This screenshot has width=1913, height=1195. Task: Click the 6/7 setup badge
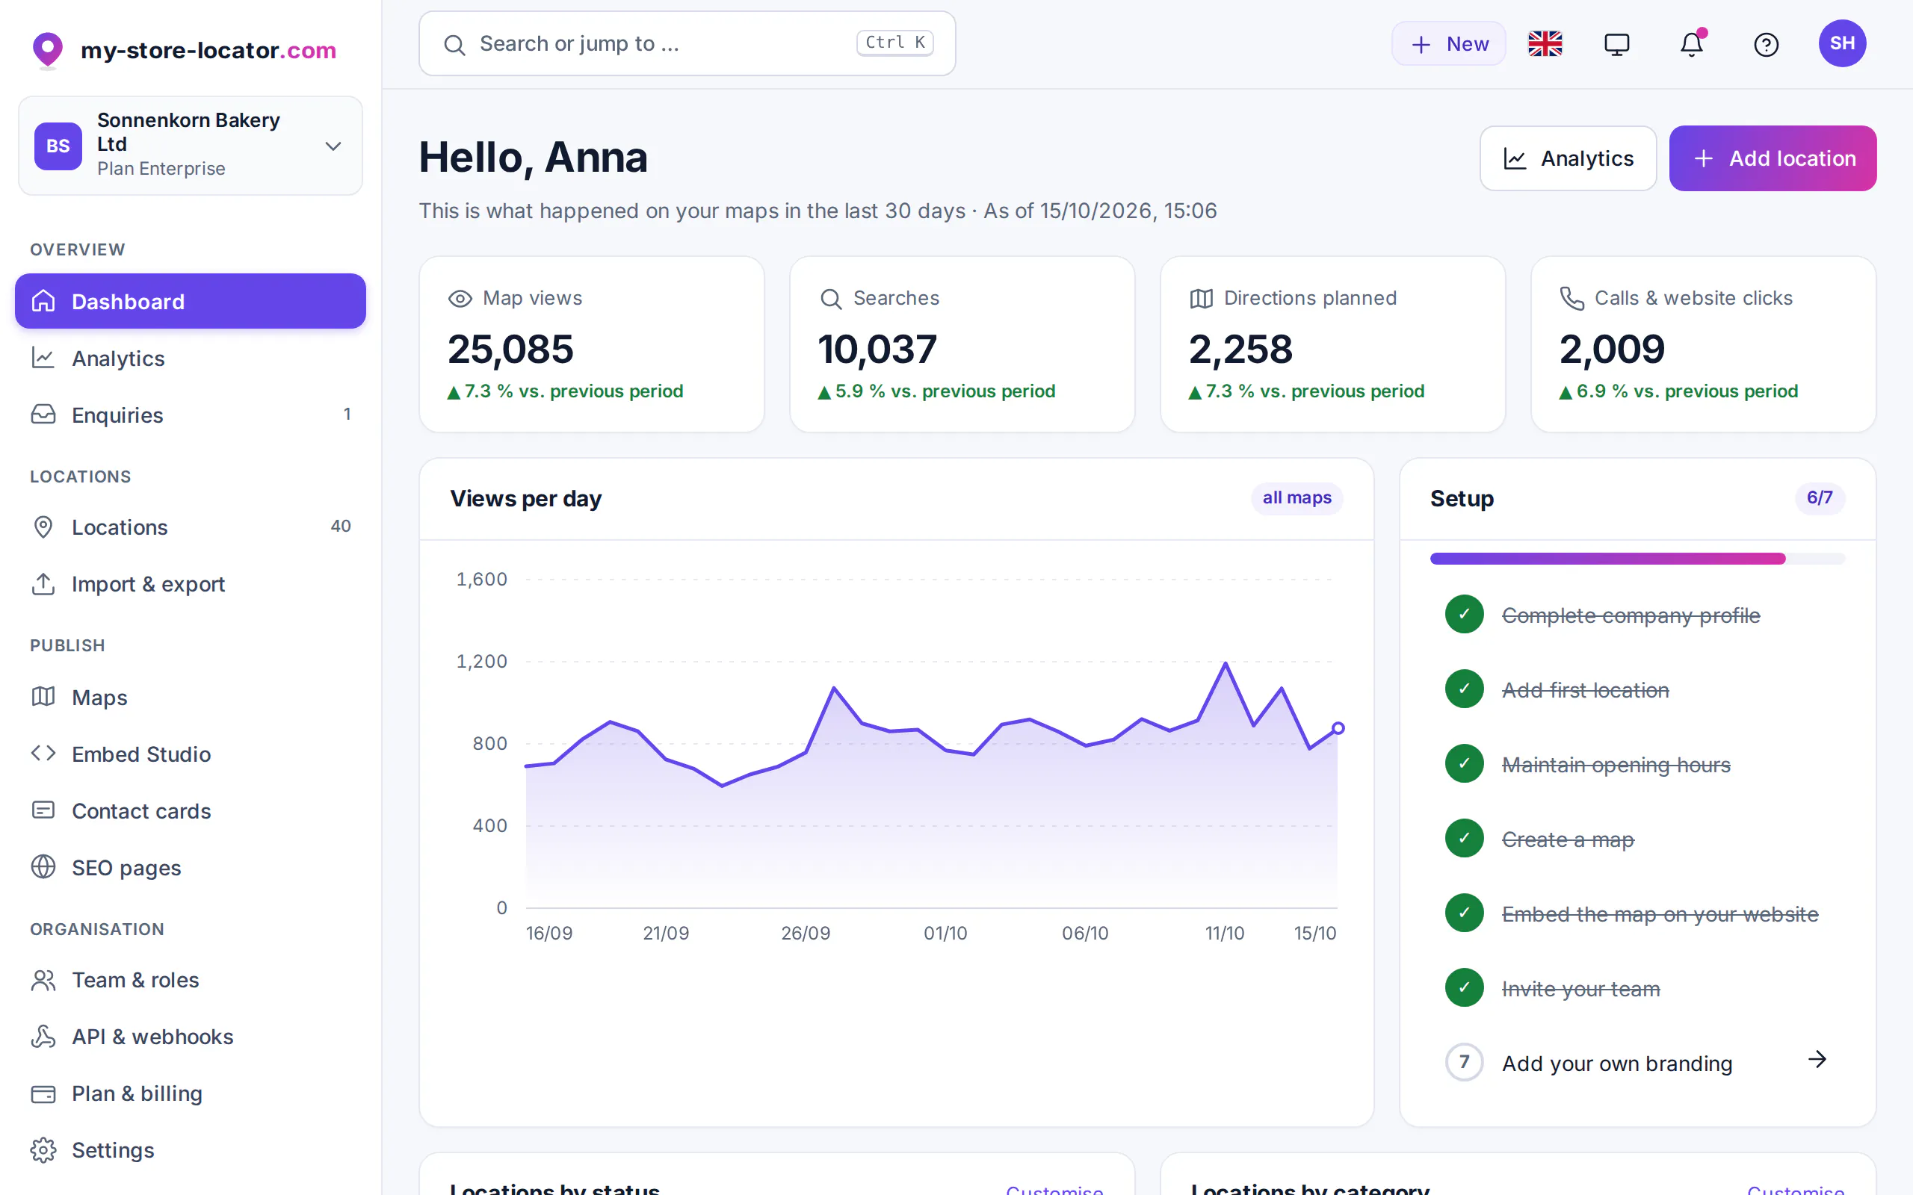[x=1819, y=498]
